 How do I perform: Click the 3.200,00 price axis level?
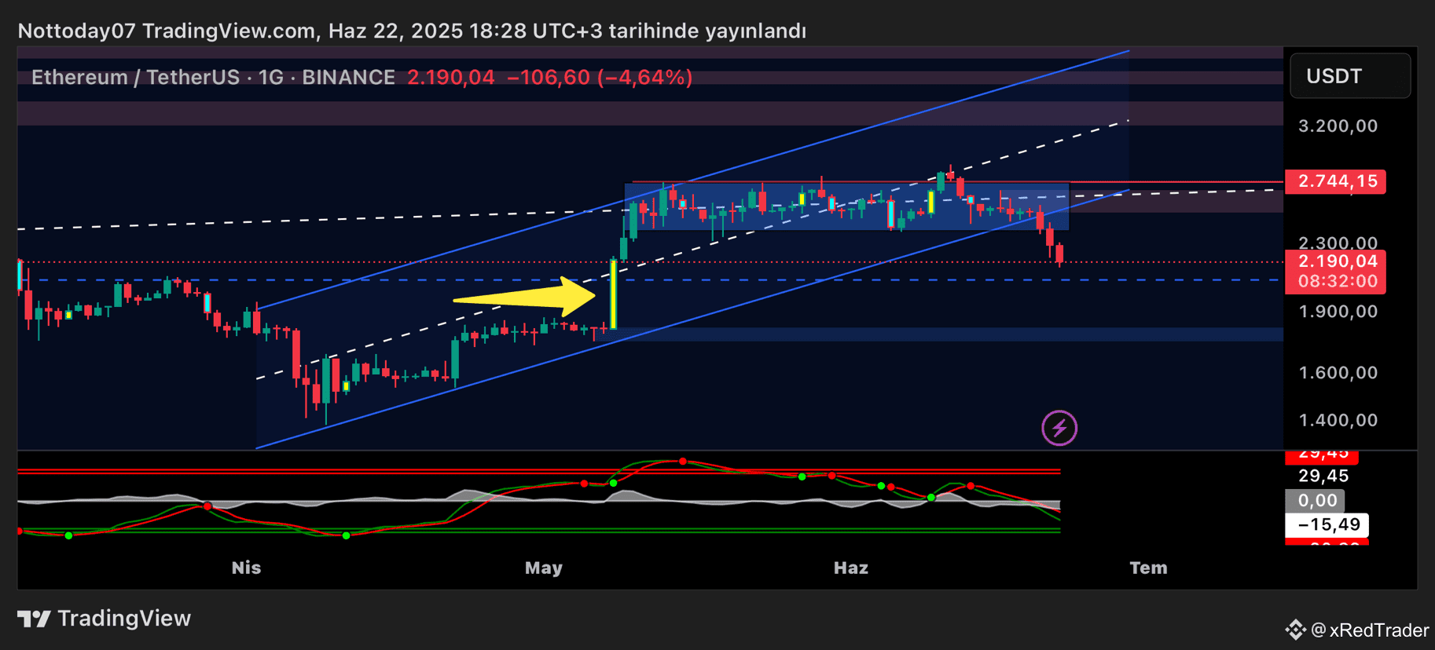coord(1338,126)
